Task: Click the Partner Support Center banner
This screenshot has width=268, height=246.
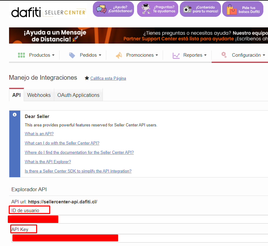Action: click(138, 35)
